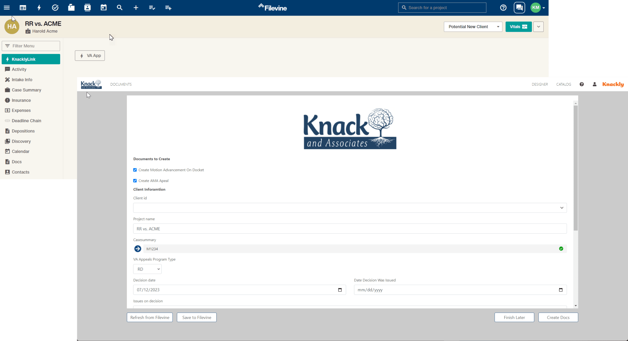This screenshot has height=341, width=628.
Task: Click the Create Docs button
Action: [x=558, y=317]
